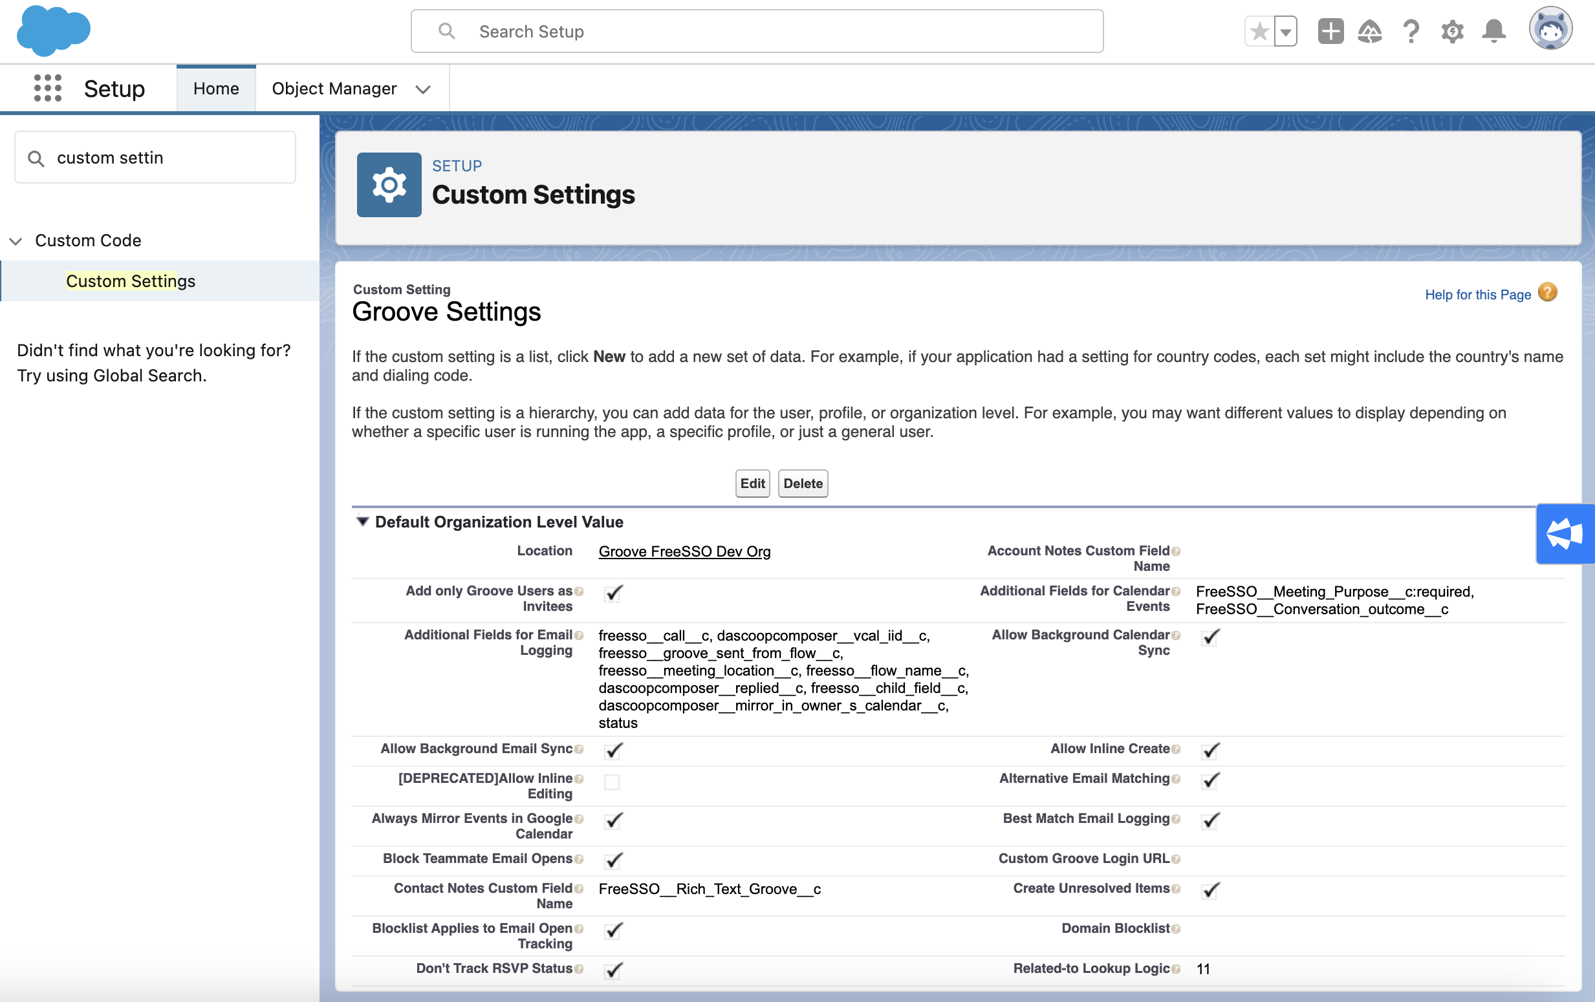This screenshot has height=1002, width=1595.
Task: Collapse the Custom Code tree section
Action: [x=16, y=241]
